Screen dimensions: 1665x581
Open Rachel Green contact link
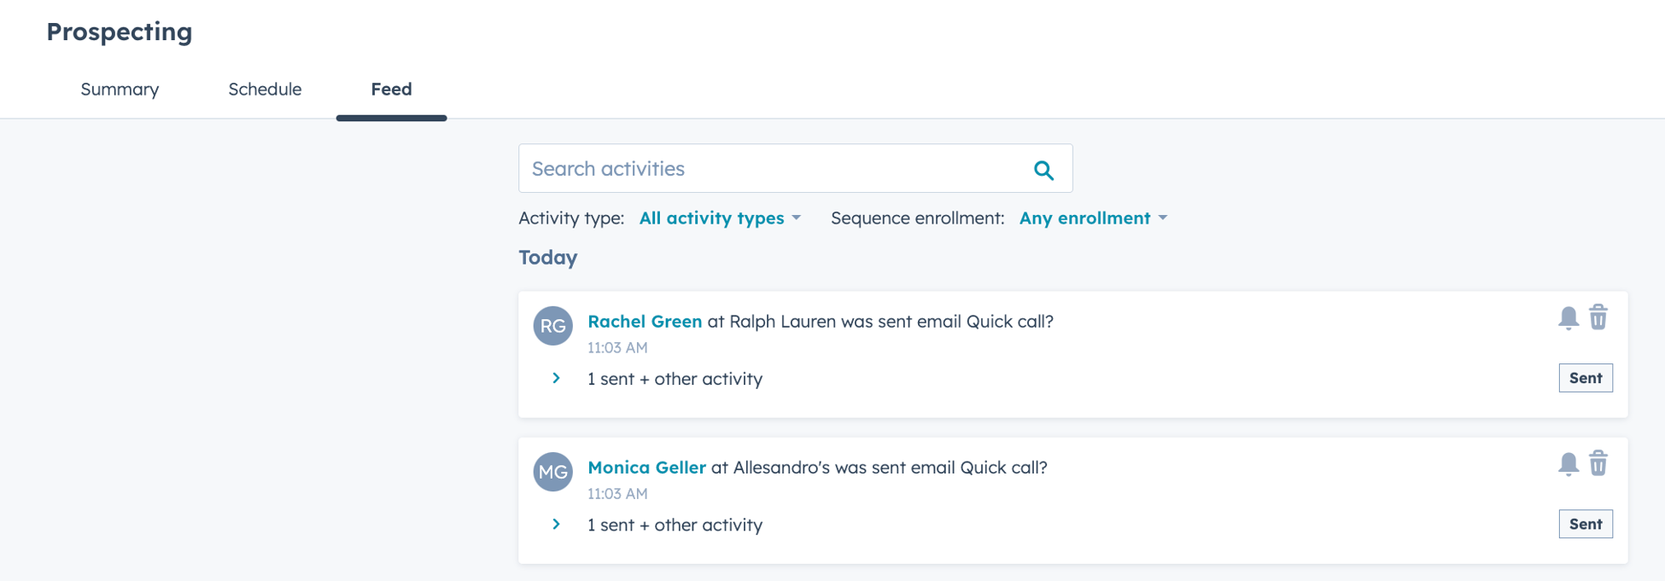[645, 322]
